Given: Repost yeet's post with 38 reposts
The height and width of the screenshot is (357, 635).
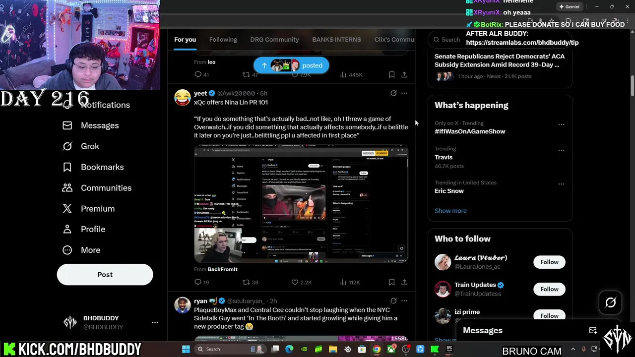Looking at the screenshot, I should [x=250, y=282].
